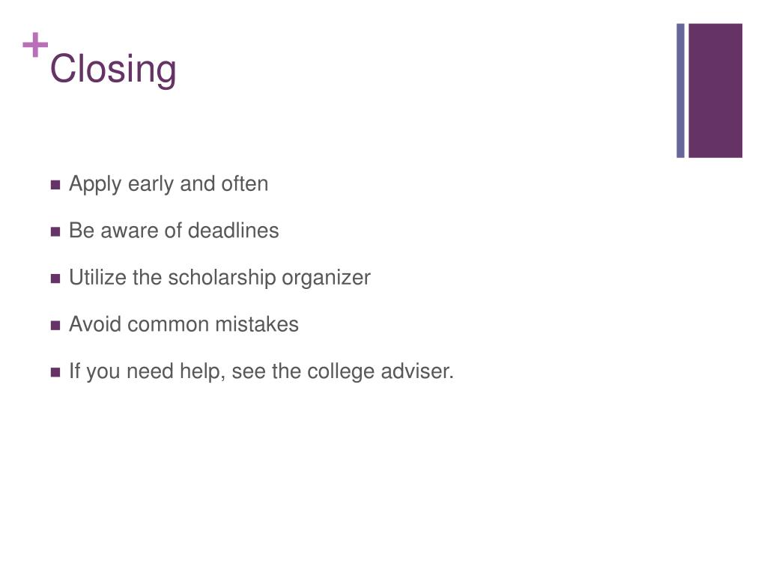Click the word mistakes
This screenshot has width=767, height=575.
pos(257,324)
